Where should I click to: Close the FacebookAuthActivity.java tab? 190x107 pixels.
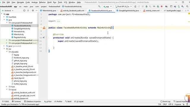(113, 11)
